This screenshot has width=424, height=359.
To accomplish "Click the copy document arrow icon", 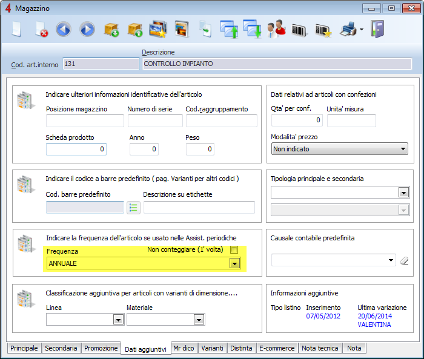I will tap(205, 29).
